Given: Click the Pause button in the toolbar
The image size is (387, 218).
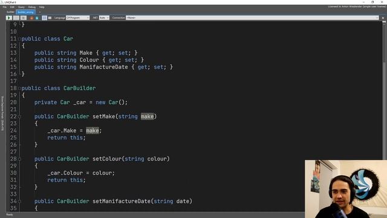Looking at the screenshot, I should point(16,18).
